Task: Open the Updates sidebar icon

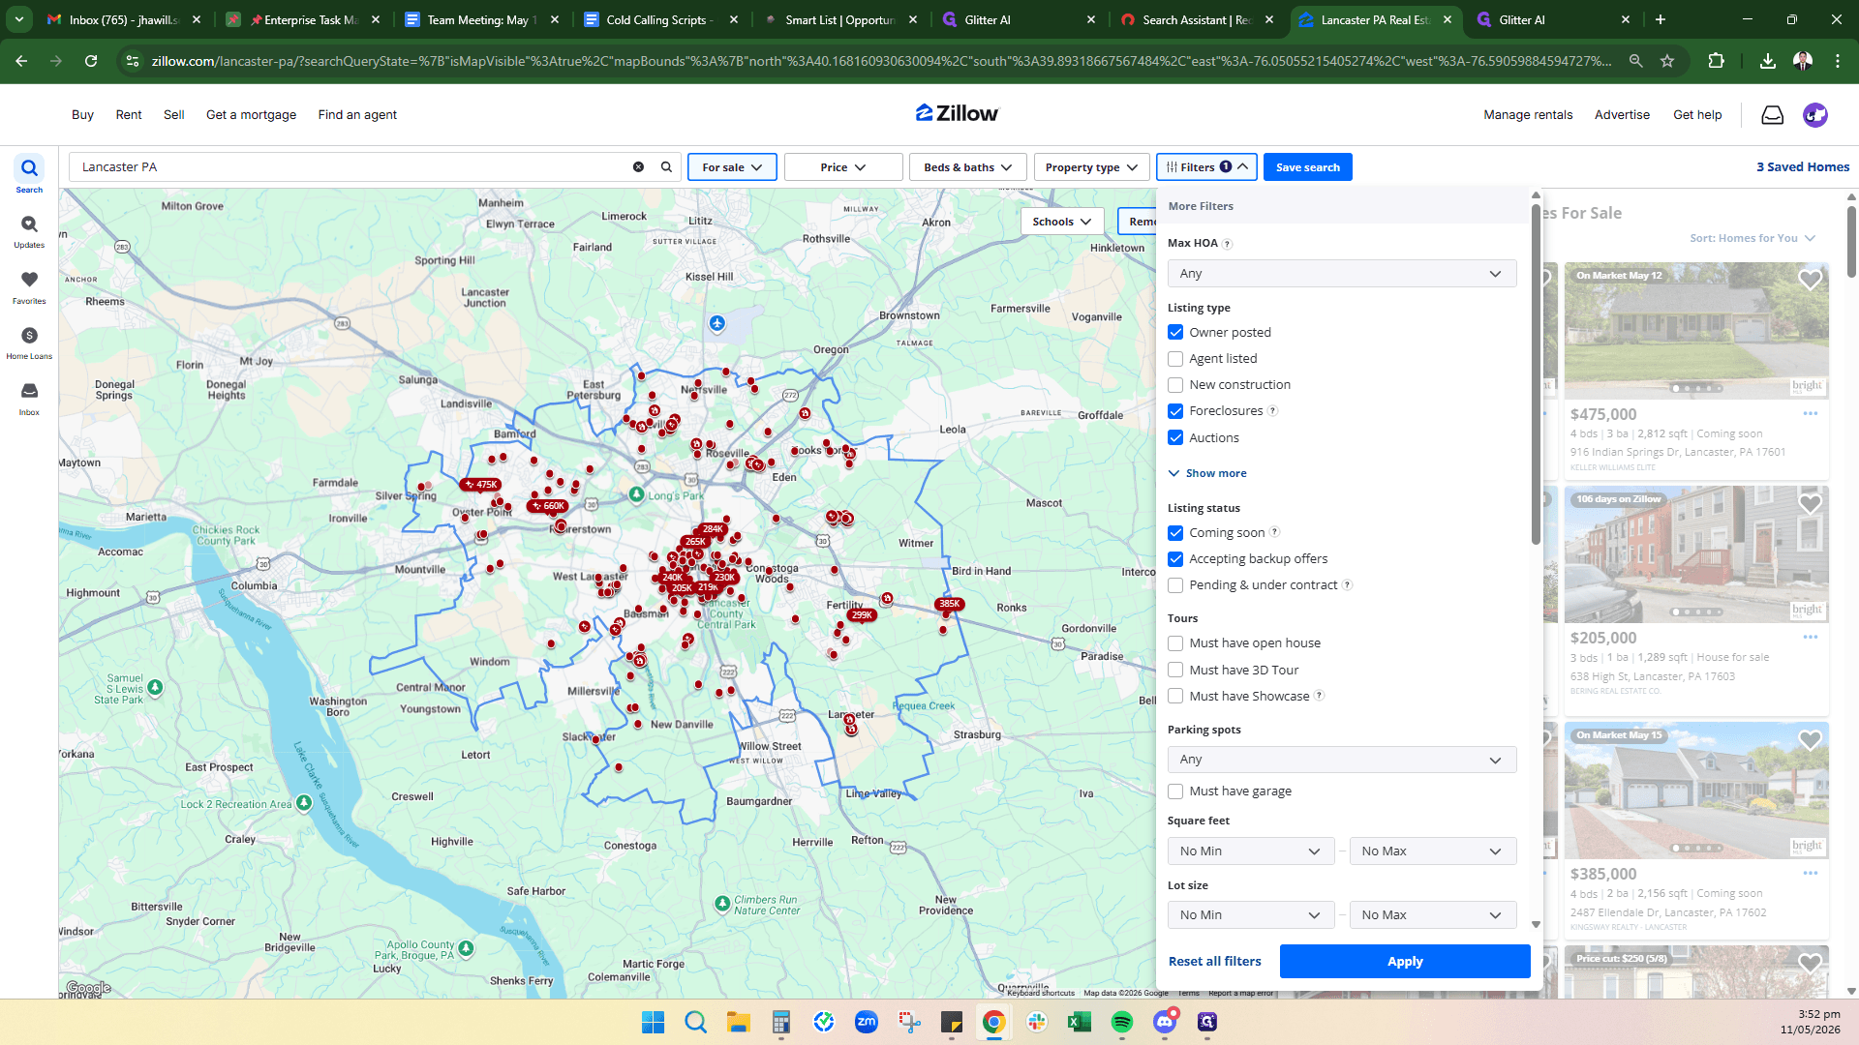Action: (x=29, y=231)
